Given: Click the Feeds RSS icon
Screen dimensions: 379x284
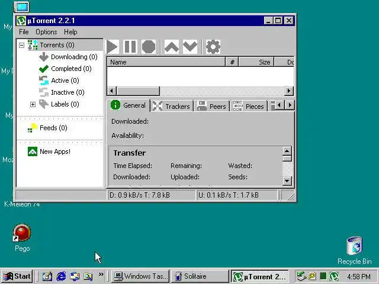Looking at the screenshot, I should coord(33,128).
